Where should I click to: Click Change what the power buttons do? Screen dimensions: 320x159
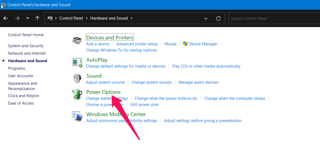point(166,98)
